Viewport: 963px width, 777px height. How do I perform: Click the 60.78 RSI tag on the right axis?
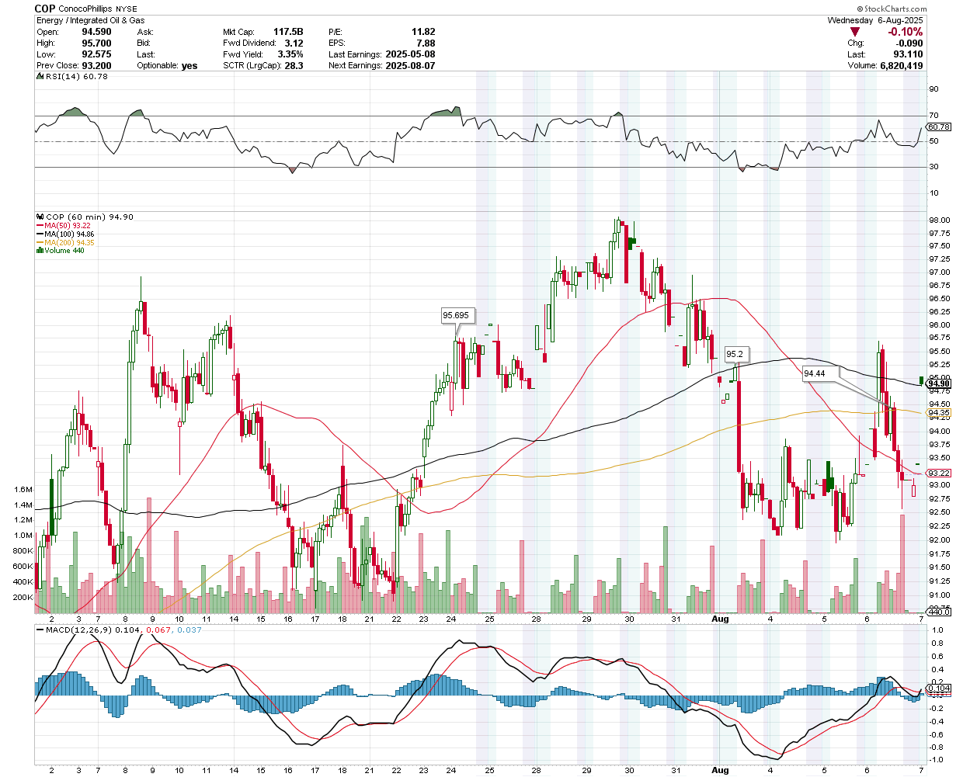coord(939,127)
